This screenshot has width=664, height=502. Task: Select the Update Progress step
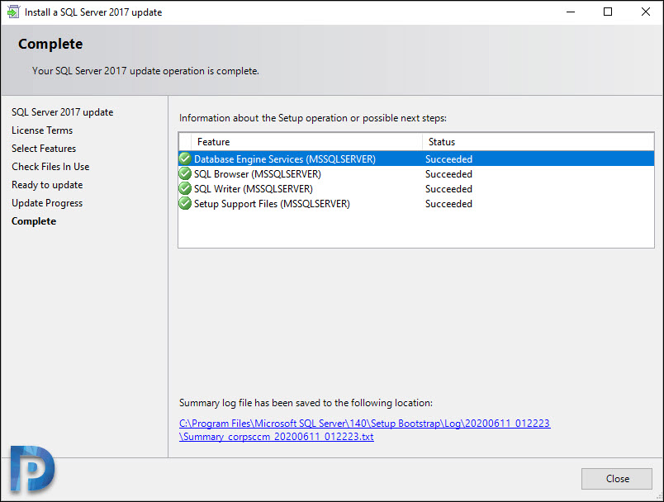click(47, 203)
